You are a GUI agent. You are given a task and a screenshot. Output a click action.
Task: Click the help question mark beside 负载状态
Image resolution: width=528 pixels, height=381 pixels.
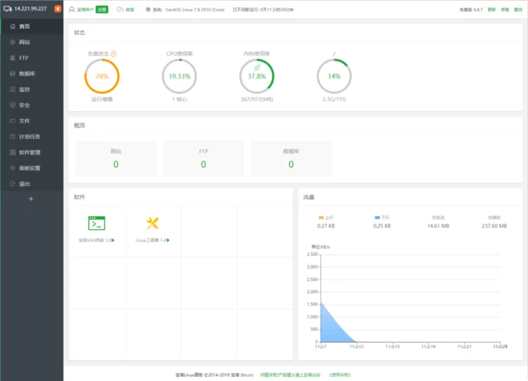coord(114,53)
